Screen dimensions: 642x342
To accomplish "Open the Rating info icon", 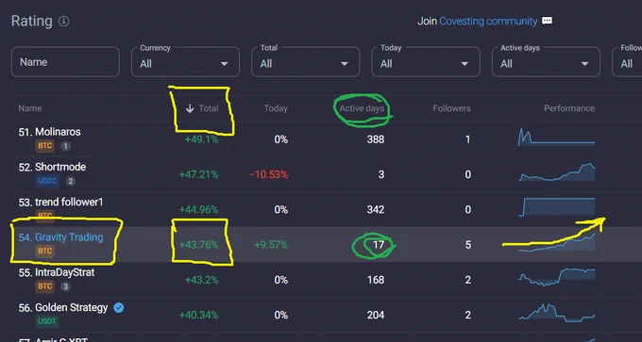I will pyautogui.click(x=64, y=22).
